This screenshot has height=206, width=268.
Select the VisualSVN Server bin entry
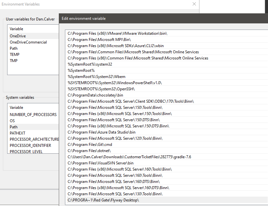click(166, 163)
